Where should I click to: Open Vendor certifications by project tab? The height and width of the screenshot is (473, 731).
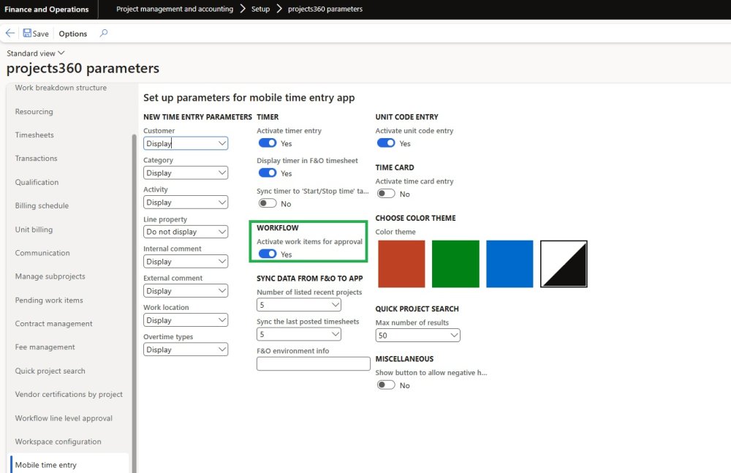click(69, 394)
